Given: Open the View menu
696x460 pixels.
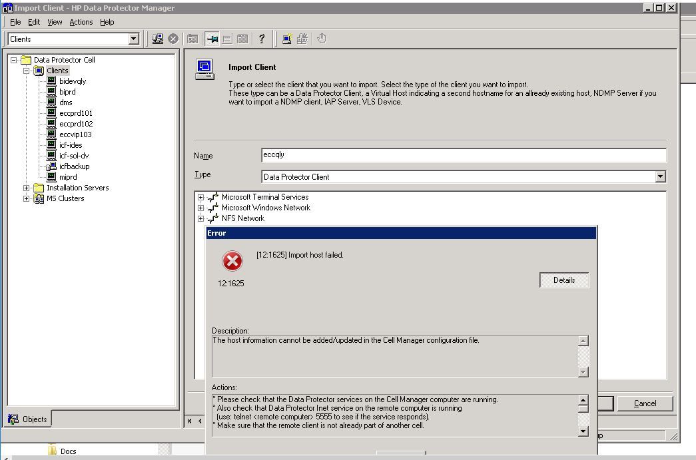Looking at the screenshot, I should [x=55, y=22].
